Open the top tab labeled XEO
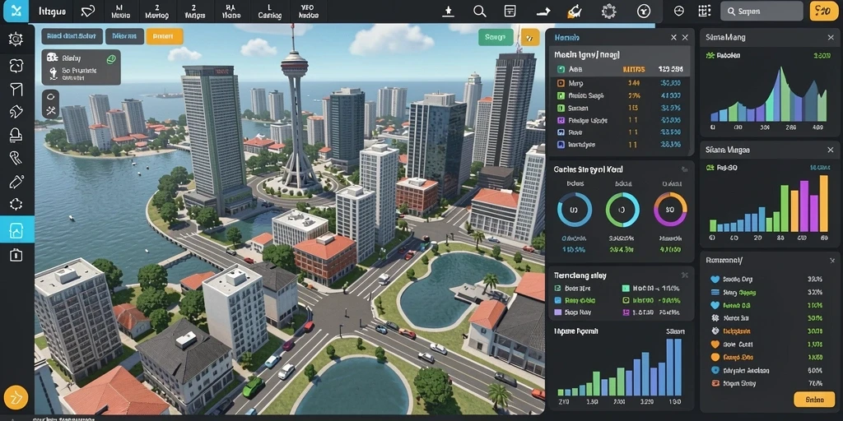 coord(308,12)
